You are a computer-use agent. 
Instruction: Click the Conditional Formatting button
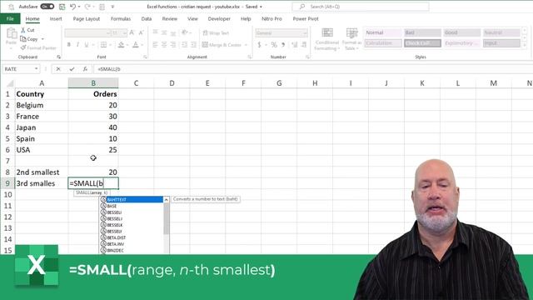pos(327,39)
